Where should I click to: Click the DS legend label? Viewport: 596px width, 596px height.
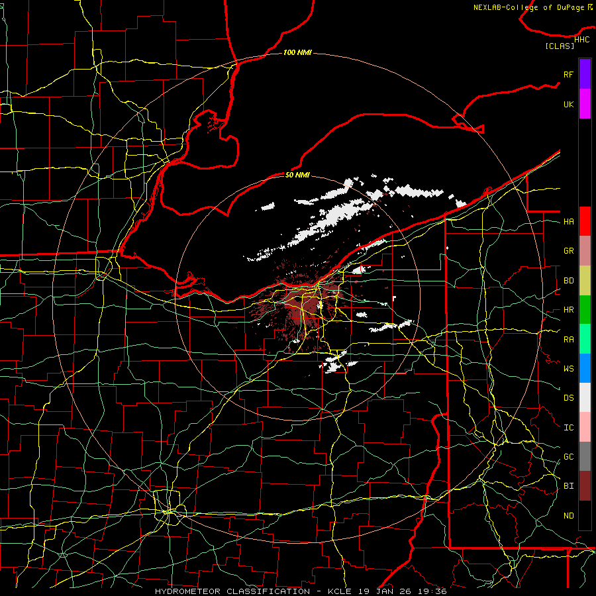(x=569, y=398)
